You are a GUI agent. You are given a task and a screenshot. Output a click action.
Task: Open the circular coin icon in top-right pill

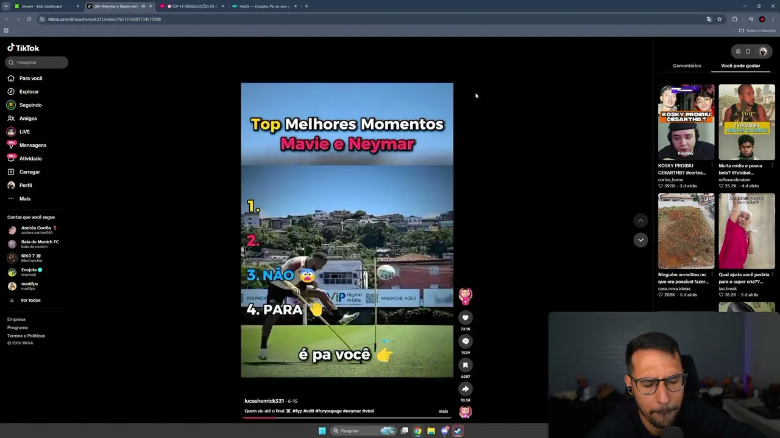[x=738, y=52]
